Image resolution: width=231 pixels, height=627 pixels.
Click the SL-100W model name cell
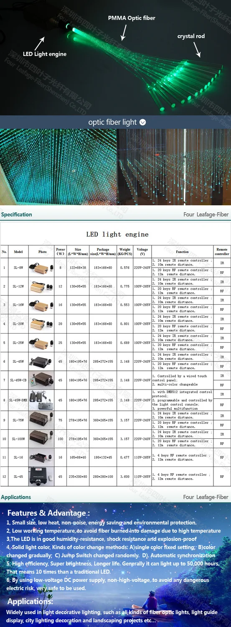pyautogui.click(x=18, y=439)
